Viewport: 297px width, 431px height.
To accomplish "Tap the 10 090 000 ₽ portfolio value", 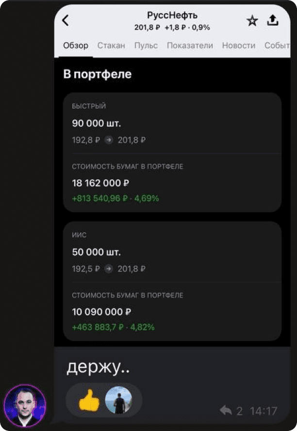I will [x=101, y=312].
